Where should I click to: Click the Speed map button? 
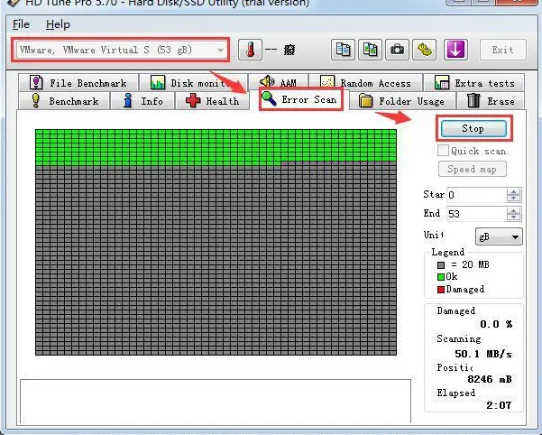tap(473, 170)
